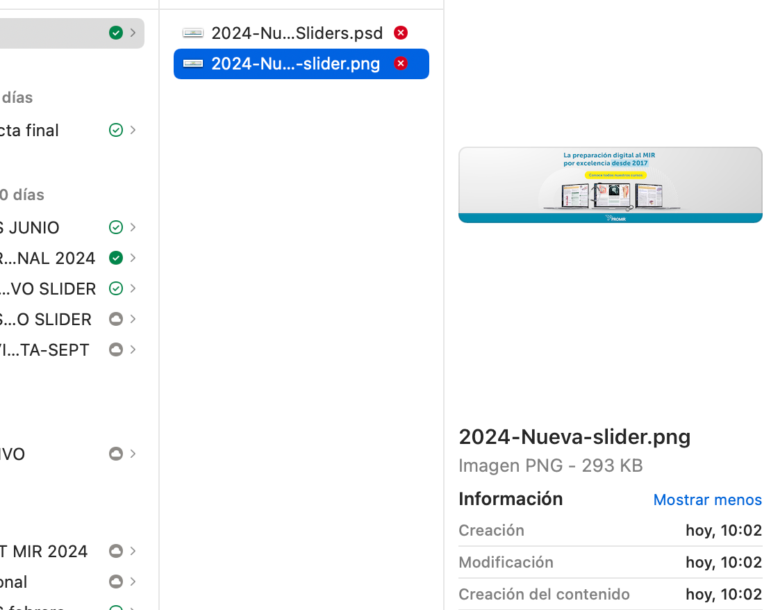771x610 pixels.
Task: Click the cloud icon for the 'onal' folder
Action: [x=115, y=582]
